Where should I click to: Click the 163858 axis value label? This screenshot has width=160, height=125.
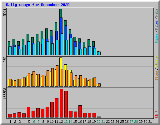coord(5,94)
